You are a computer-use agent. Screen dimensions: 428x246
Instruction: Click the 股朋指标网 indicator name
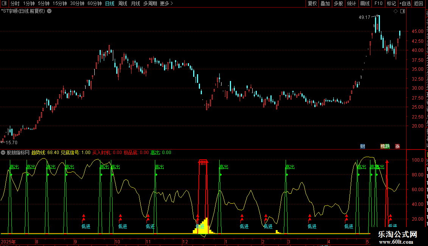coord(18,153)
